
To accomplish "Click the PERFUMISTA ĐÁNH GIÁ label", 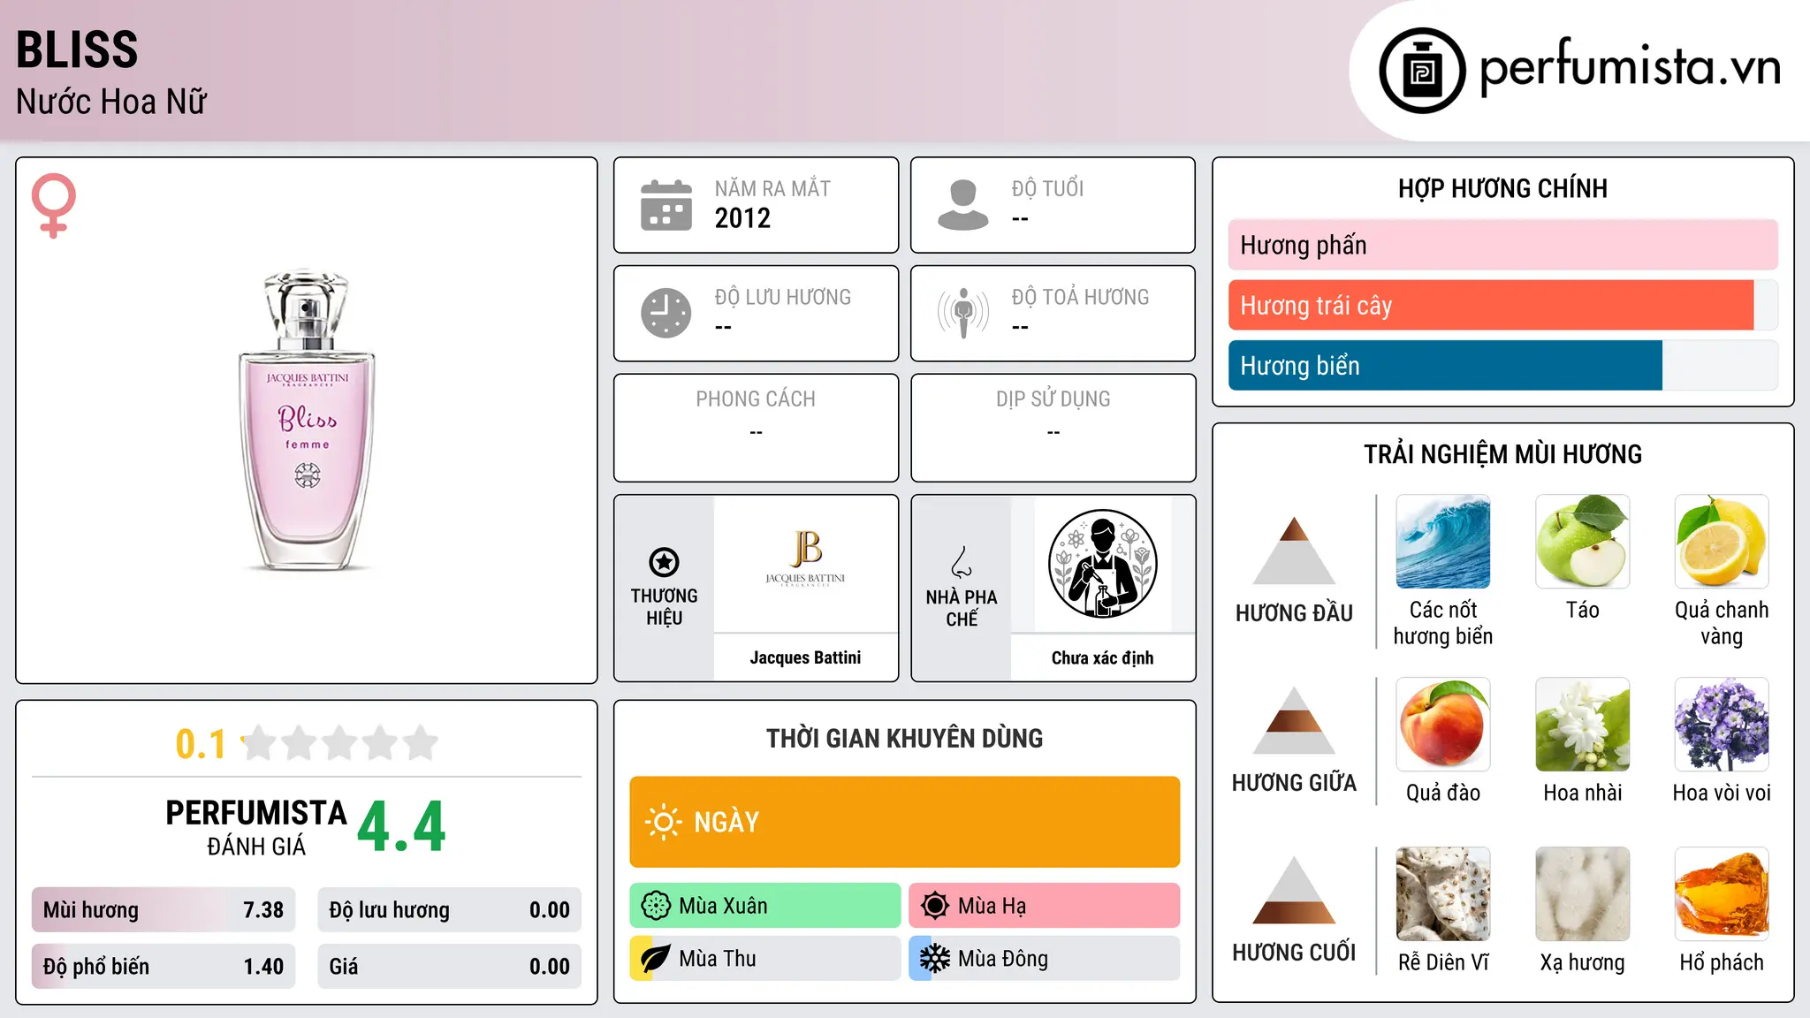I will [x=256, y=827].
